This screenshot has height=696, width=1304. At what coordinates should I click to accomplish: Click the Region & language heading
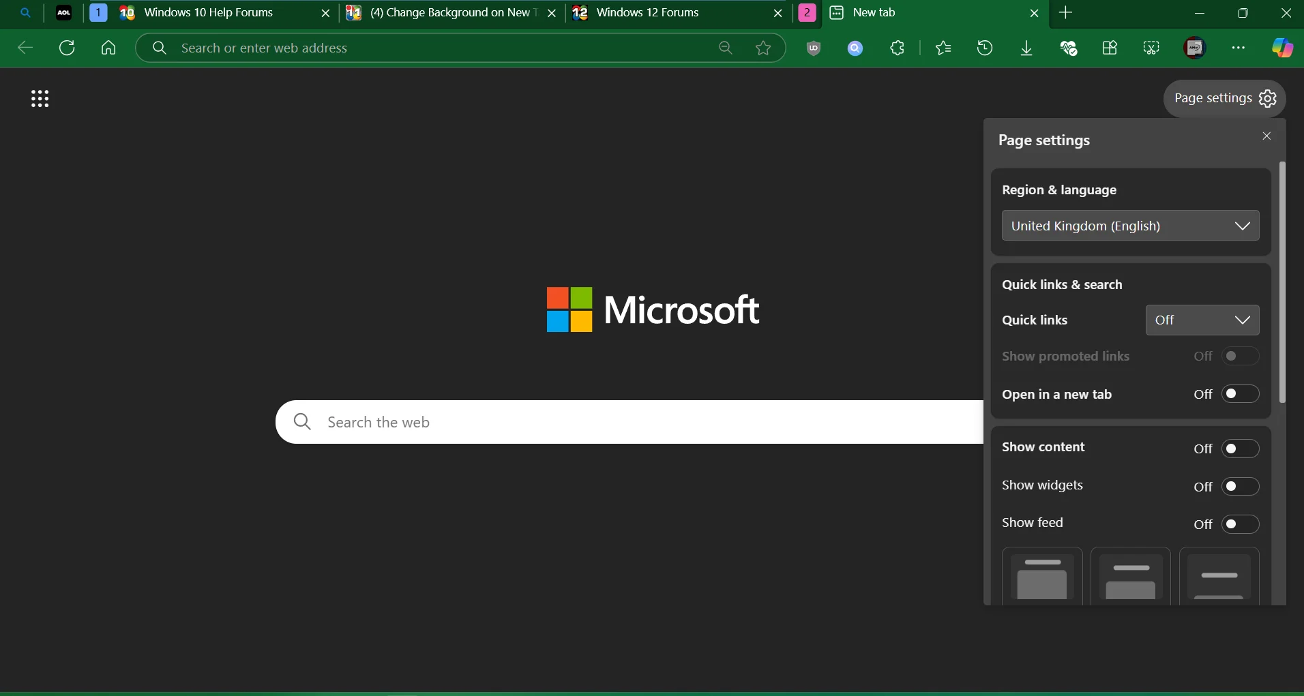pos(1059,190)
